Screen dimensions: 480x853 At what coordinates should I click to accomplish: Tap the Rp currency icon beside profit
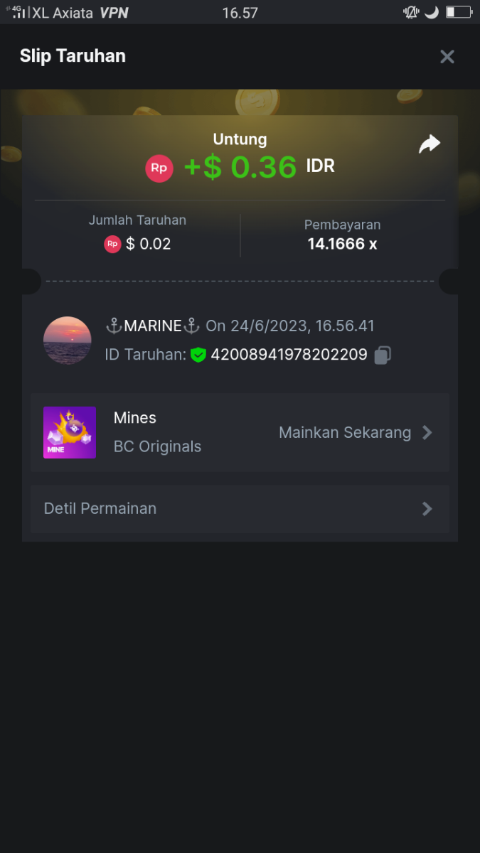(159, 168)
